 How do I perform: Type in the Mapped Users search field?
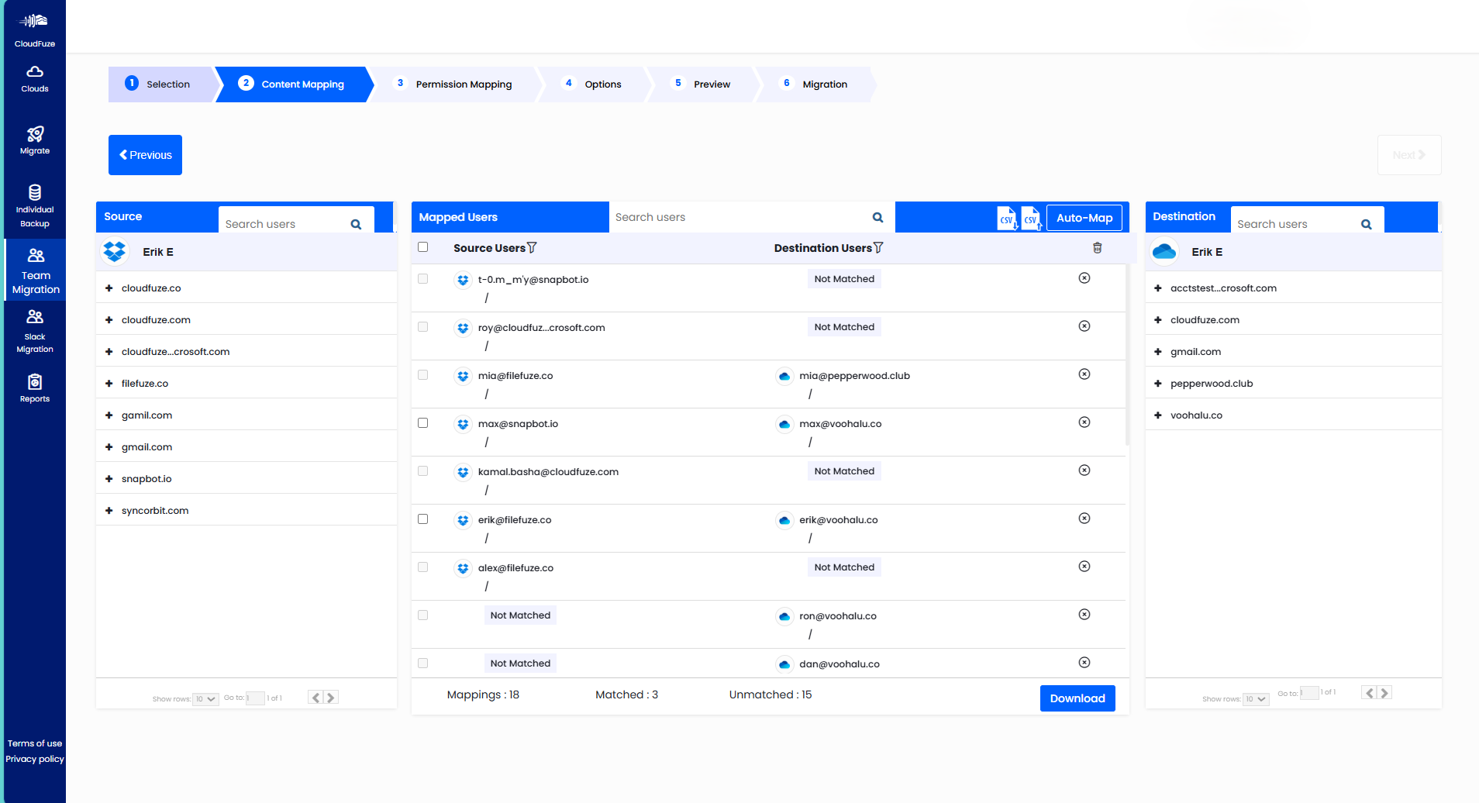pos(736,217)
